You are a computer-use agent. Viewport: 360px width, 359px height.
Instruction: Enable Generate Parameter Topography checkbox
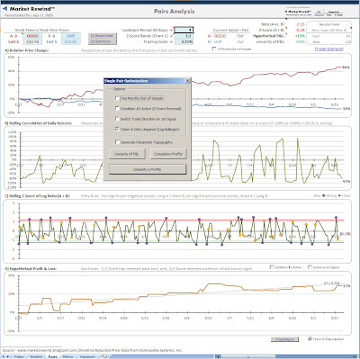coord(117,142)
